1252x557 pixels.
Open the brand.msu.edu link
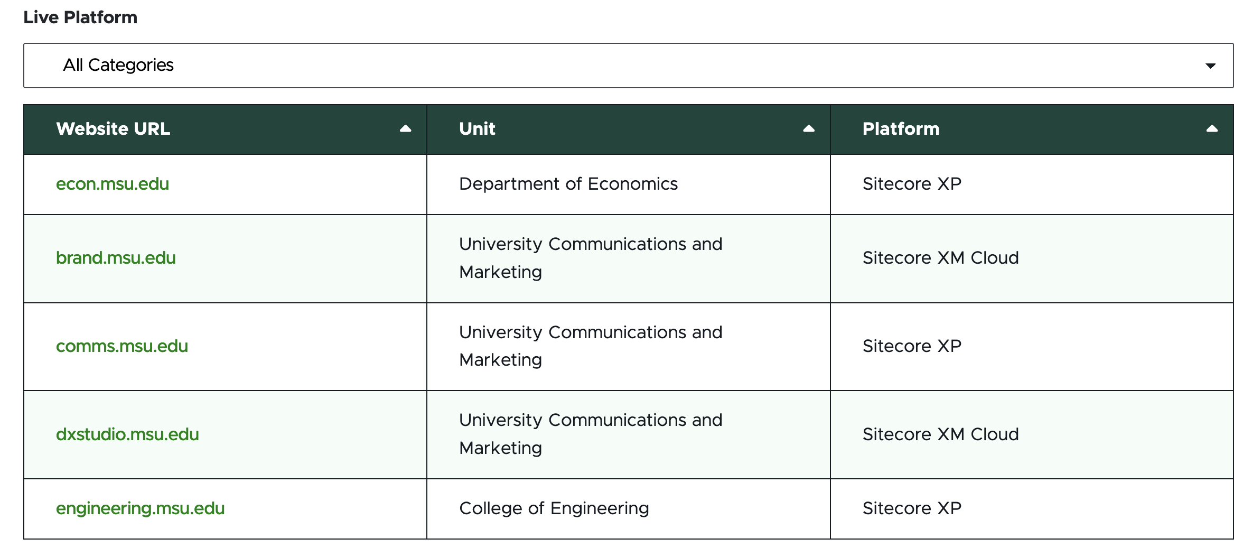coord(116,258)
